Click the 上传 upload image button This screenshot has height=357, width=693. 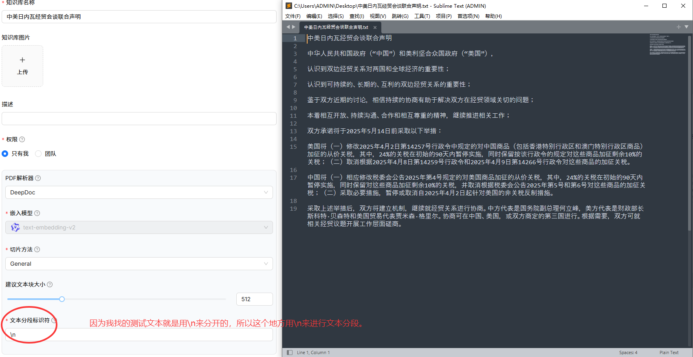pos(22,66)
